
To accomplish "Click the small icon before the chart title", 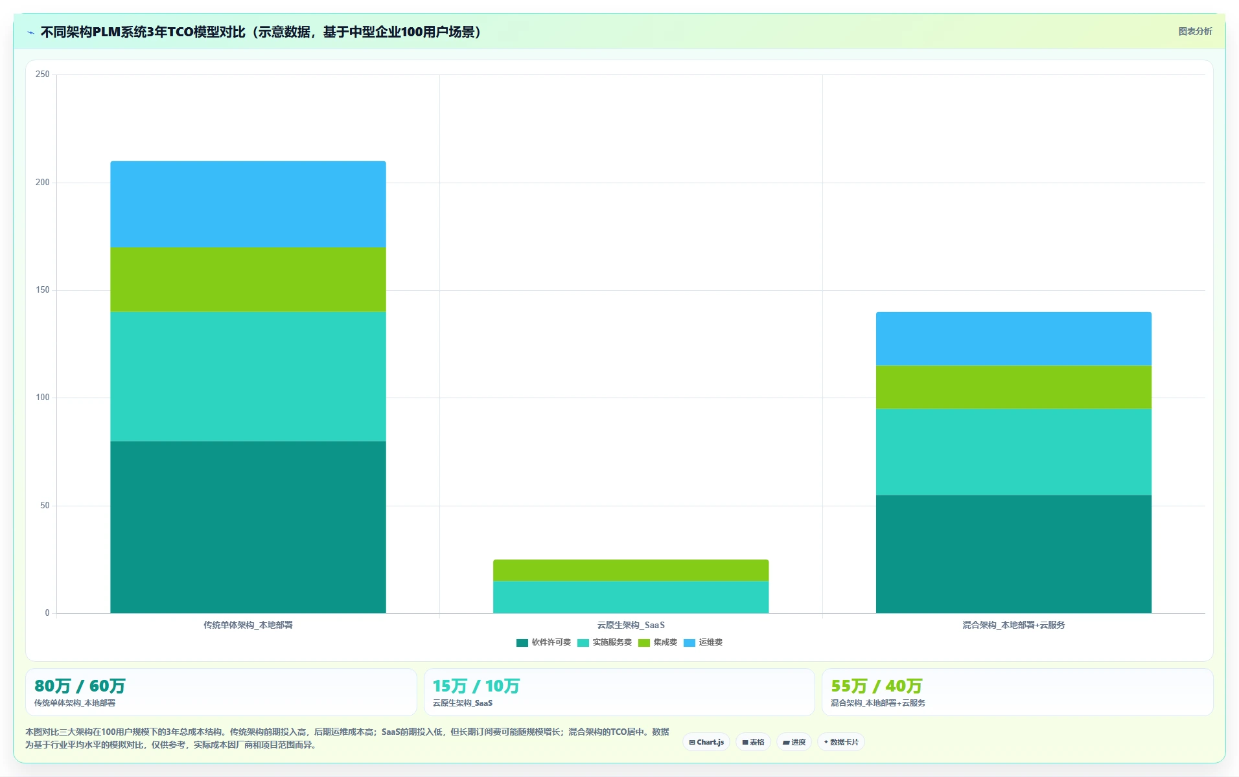I will pyautogui.click(x=30, y=32).
